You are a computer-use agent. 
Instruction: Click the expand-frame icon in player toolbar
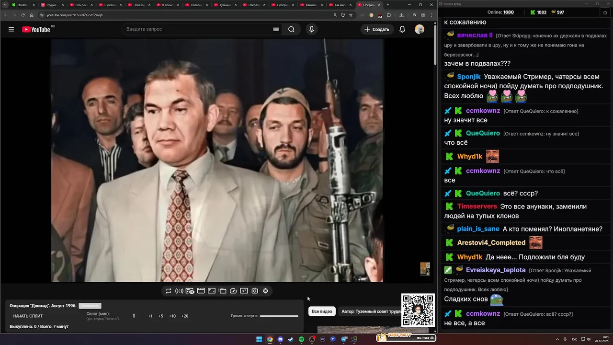(212, 291)
